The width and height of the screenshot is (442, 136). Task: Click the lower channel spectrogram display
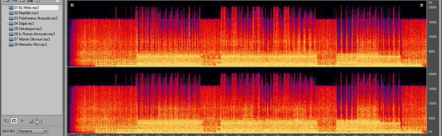pyautogui.click(x=248, y=100)
